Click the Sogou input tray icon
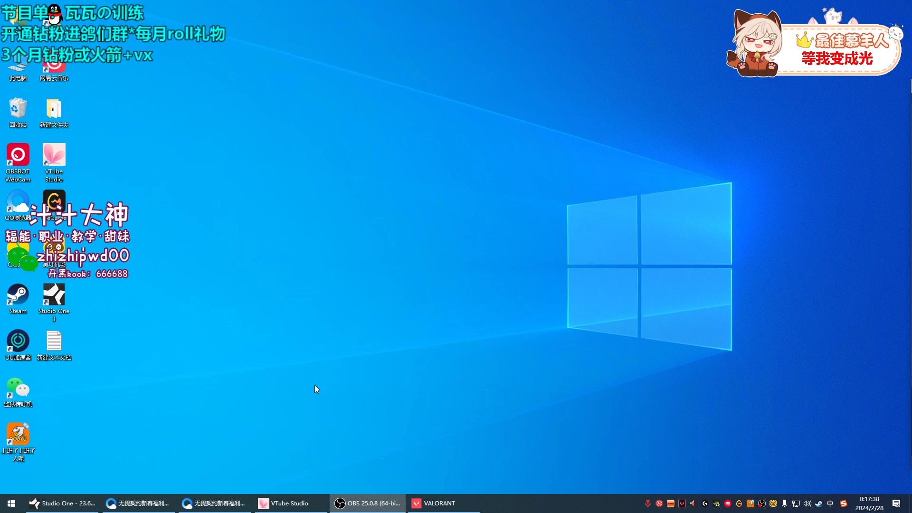Image resolution: width=912 pixels, height=513 pixels. pyautogui.click(x=844, y=503)
